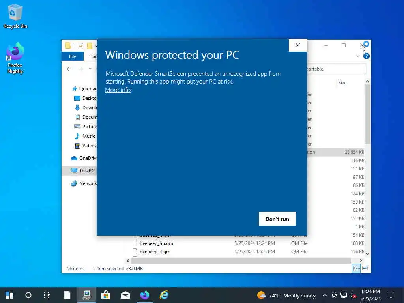Screen dimensions: 404x303
Task: Minimize the File Explorer window
Action: pyautogui.click(x=326, y=46)
